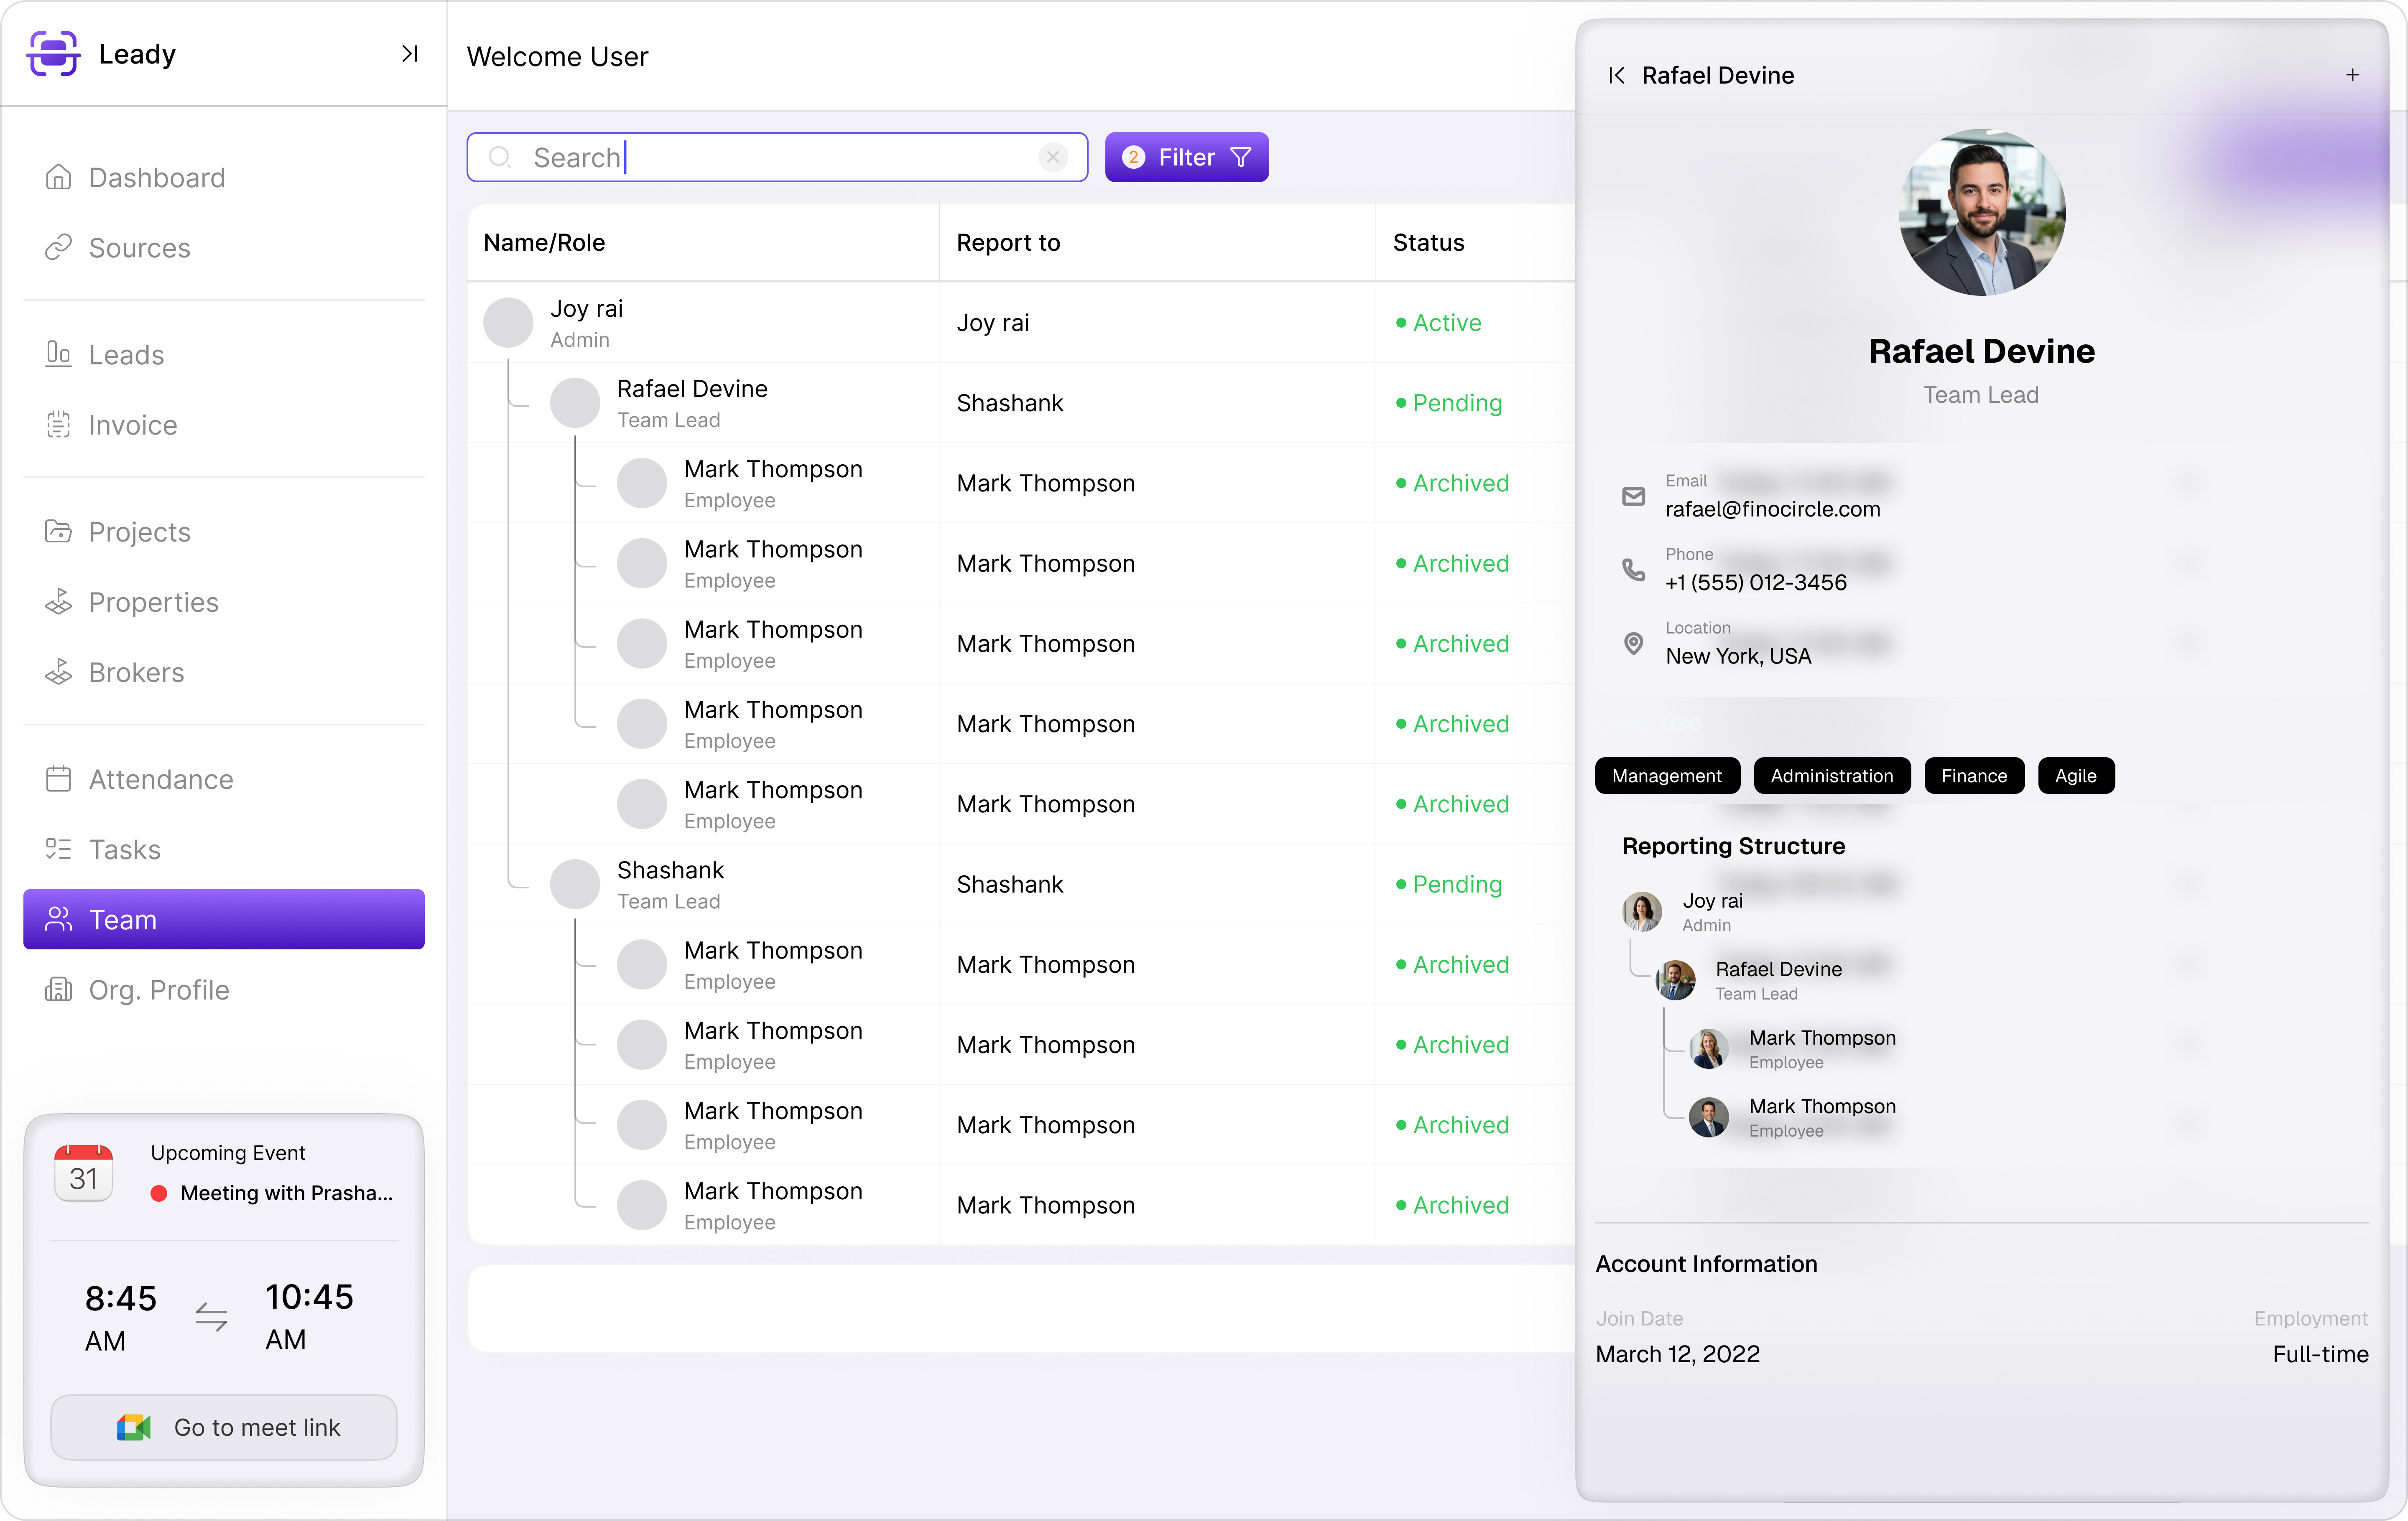Click the Leady logo icon
This screenshot has width=2408, height=1521.
53,54
